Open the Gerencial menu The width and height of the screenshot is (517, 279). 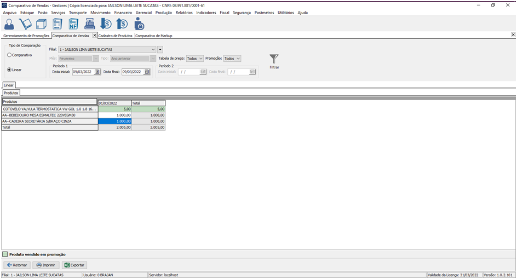tap(143, 13)
